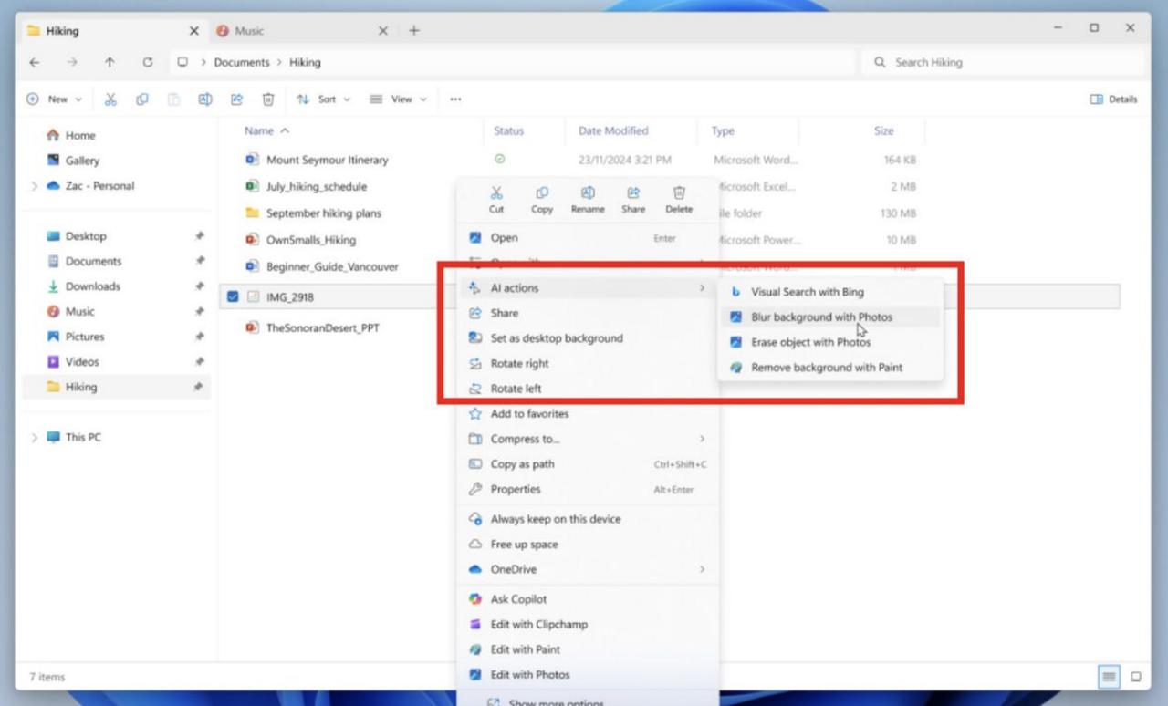
Task: Open the View dropdown
Action: point(399,99)
